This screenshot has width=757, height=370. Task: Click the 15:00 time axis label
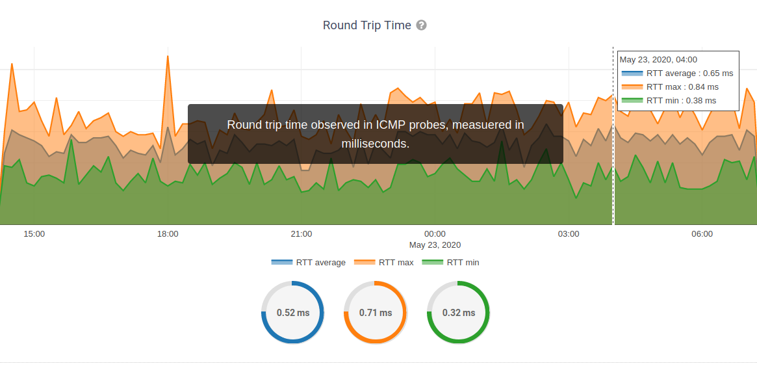34,234
